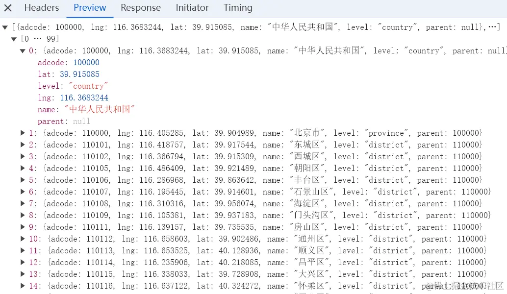The width and height of the screenshot is (507, 294).
Task: Open the Timing tab
Action: coord(238,8)
